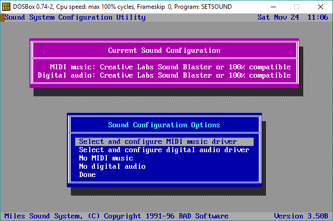The width and height of the screenshot is (333, 221).
Task: Click the 'Miles Sound System' copyright text
Action: pos(116,216)
